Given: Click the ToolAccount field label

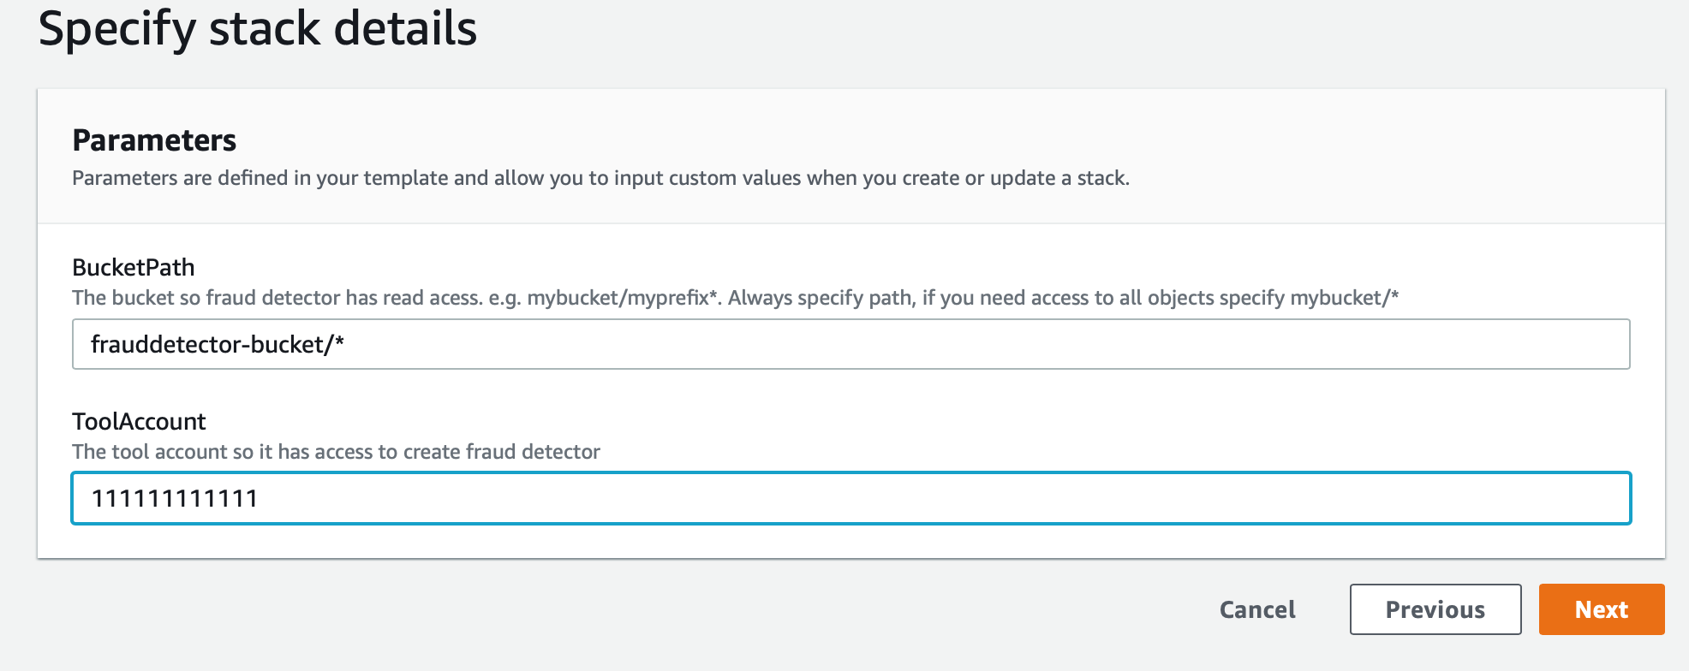Looking at the screenshot, I should click(139, 421).
